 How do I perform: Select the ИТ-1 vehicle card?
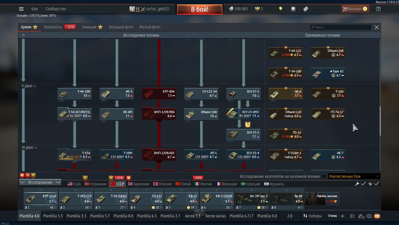point(201,155)
